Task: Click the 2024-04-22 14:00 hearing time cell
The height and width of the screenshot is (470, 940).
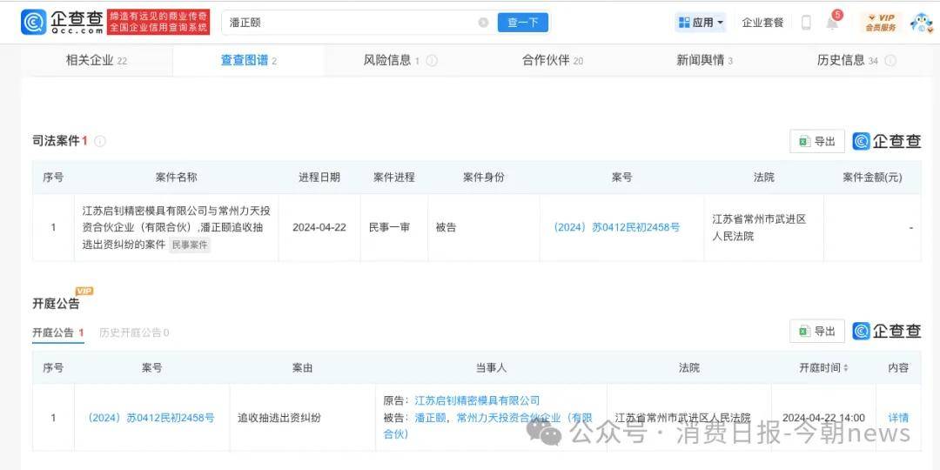Action: 823,418
